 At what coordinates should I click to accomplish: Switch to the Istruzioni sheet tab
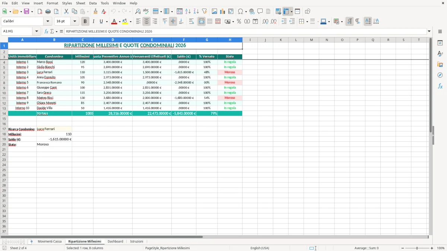click(136, 241)
